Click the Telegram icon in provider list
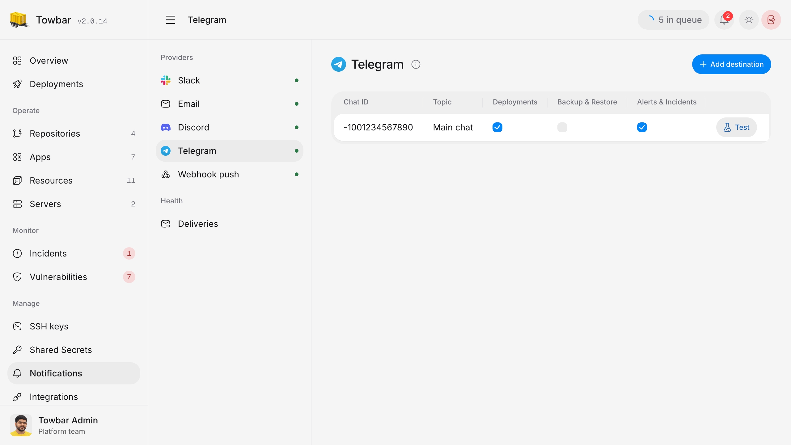The height and width of the screenshot is (445, 791). click(x=166, y=151)
